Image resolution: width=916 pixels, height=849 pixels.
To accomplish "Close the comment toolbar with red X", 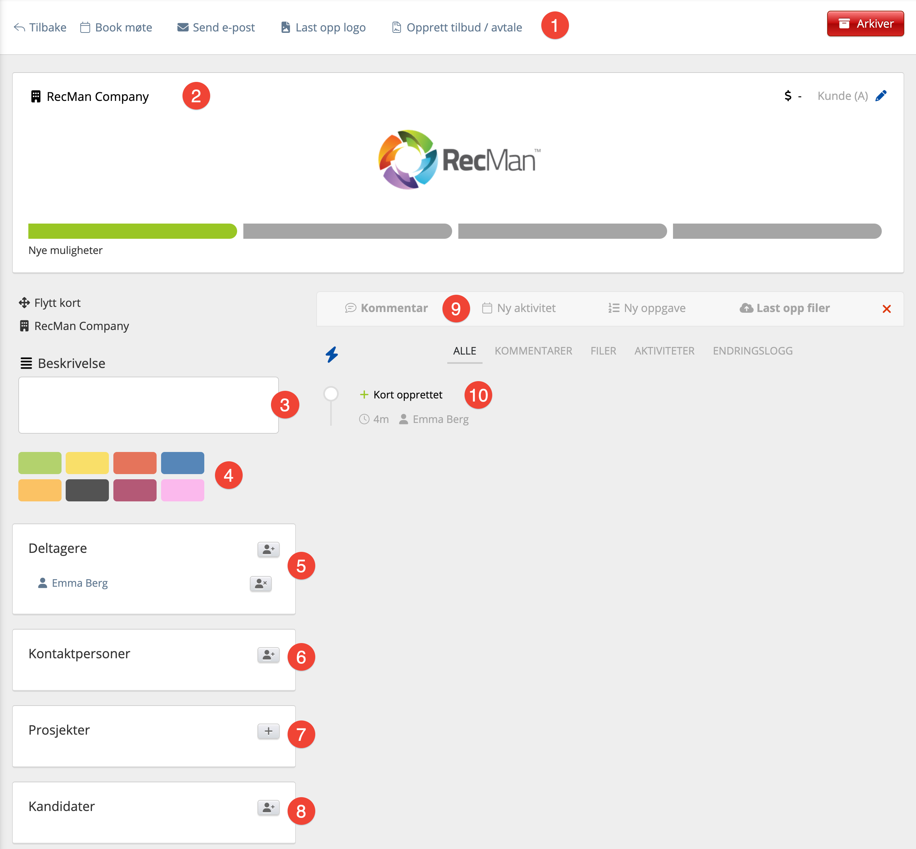I will point(886,309).
